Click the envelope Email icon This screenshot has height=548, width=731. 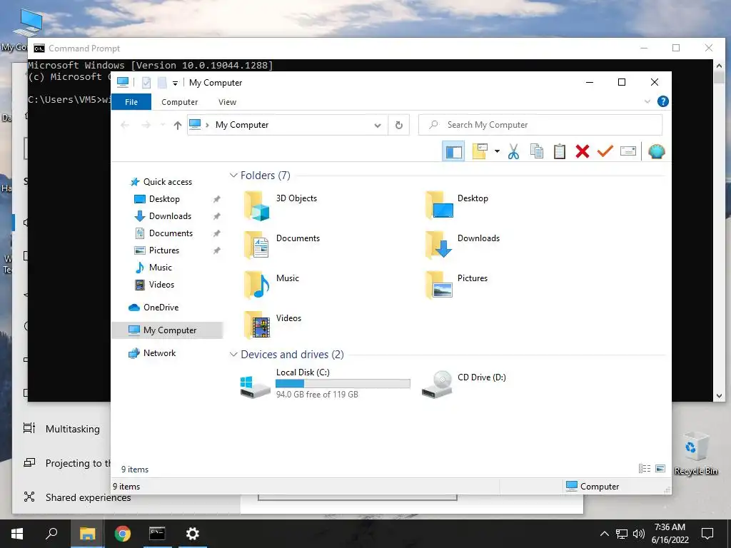pyautogui.click(x=628, y=151)
